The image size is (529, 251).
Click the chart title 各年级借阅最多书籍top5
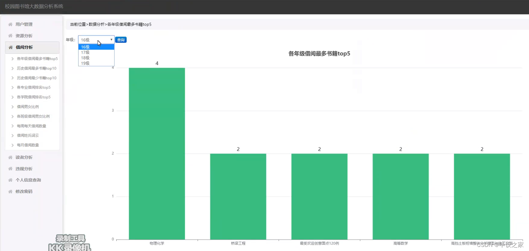point(319,53)
